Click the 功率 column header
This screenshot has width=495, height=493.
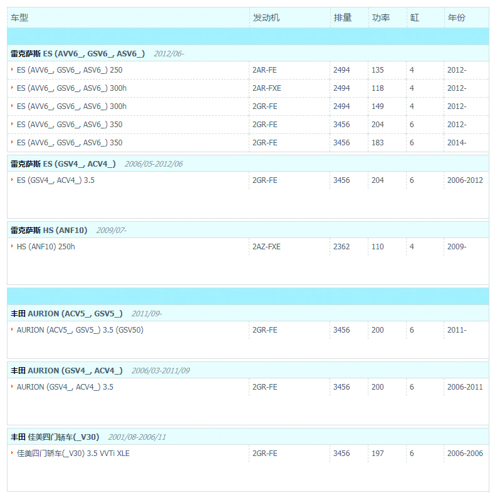(x=381, y=18)
